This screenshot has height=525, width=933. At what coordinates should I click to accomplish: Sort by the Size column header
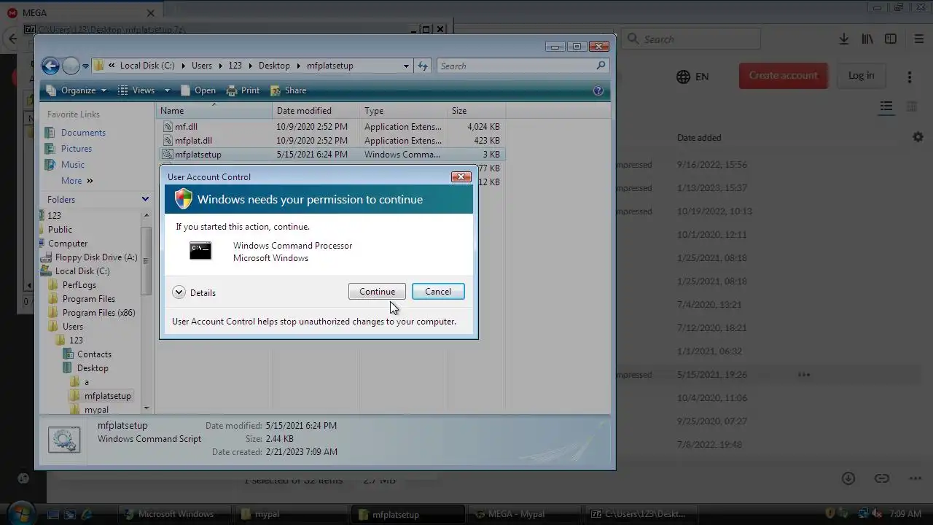476,111
